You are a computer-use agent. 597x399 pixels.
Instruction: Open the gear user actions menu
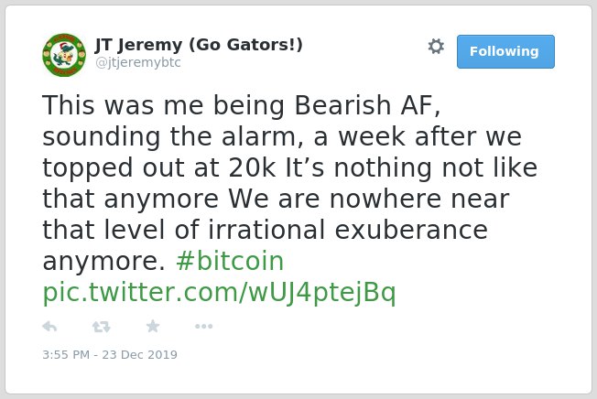(x=436, y=47)
